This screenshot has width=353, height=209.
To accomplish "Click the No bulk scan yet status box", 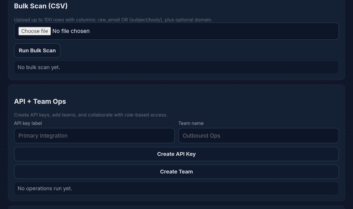I will (x=176, y=67).
